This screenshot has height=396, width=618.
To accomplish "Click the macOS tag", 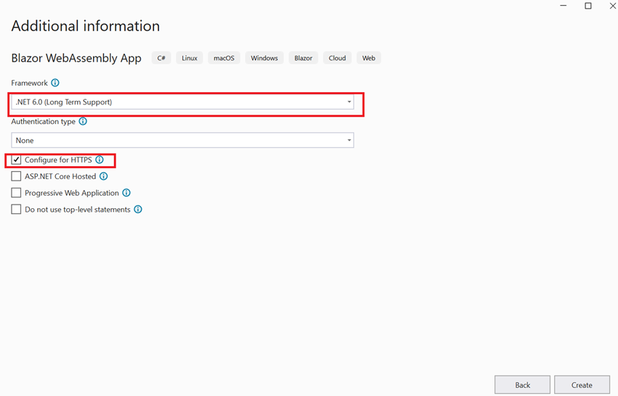I will click(x=224, y=58).
